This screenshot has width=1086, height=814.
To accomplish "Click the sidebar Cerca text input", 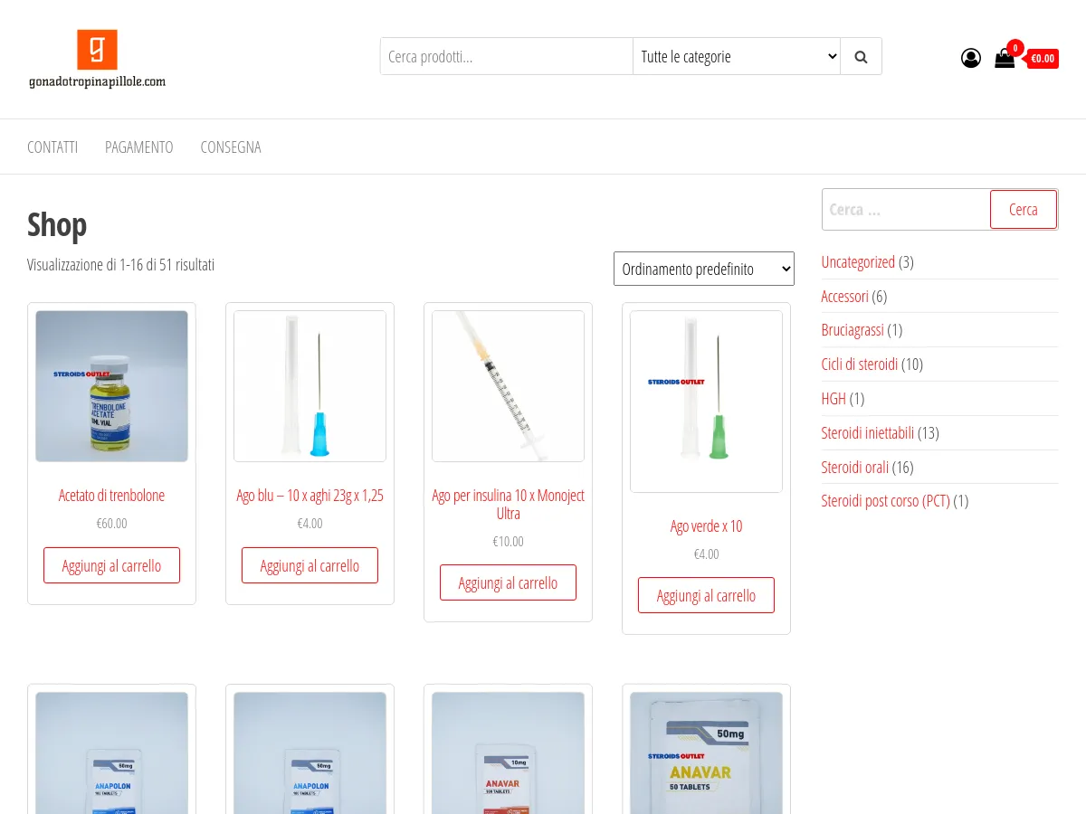I will coord(905,210).
